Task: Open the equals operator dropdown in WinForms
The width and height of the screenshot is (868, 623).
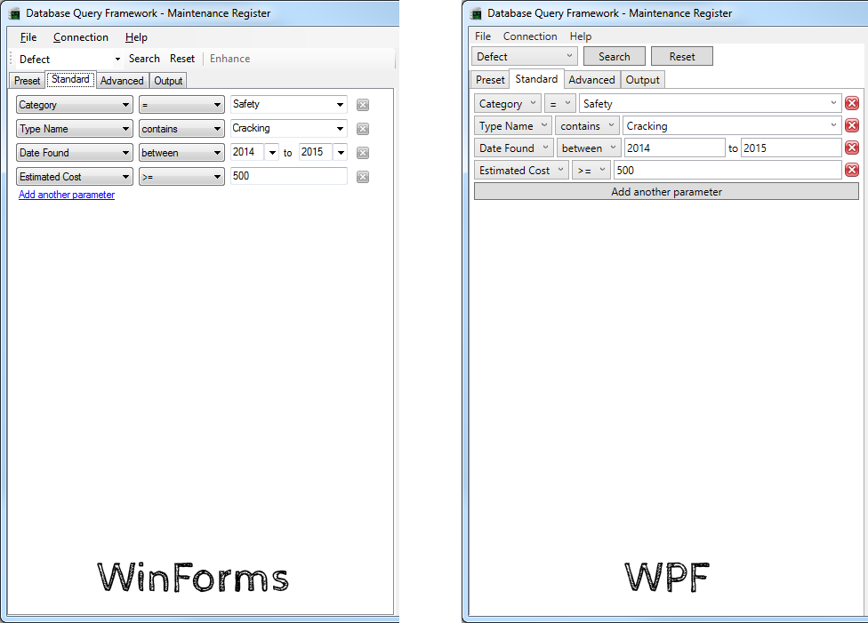Action: pos(181,105)
